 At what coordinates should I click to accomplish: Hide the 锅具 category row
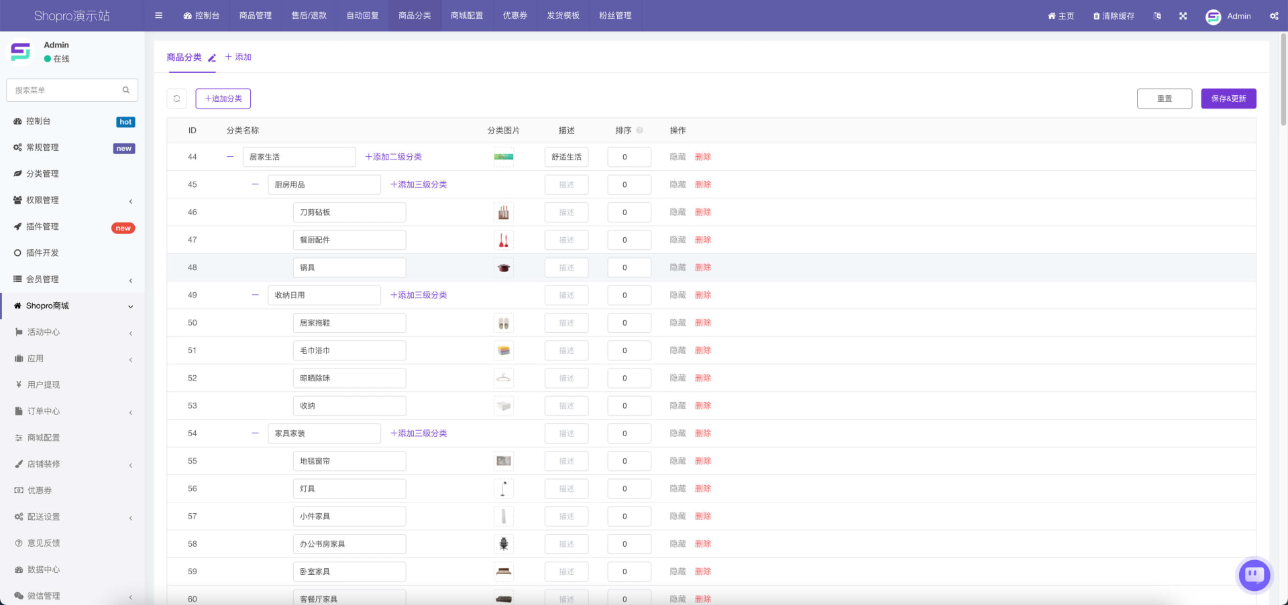tap(678, 267)
